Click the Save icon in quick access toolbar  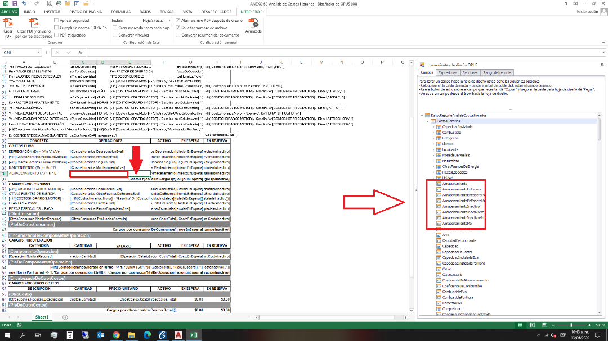[15, 4]
